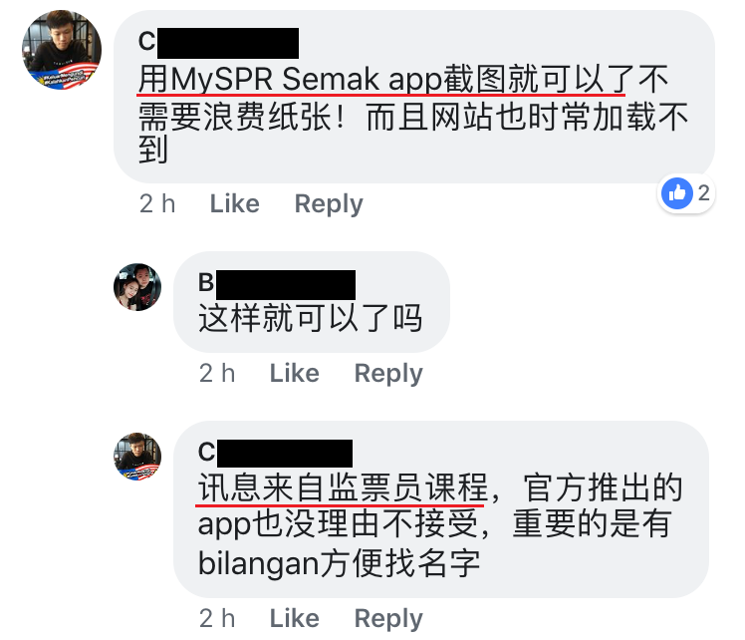745x640 pixels.
Task: Like the reply mentioning bilangan
Action: [295, 619]
